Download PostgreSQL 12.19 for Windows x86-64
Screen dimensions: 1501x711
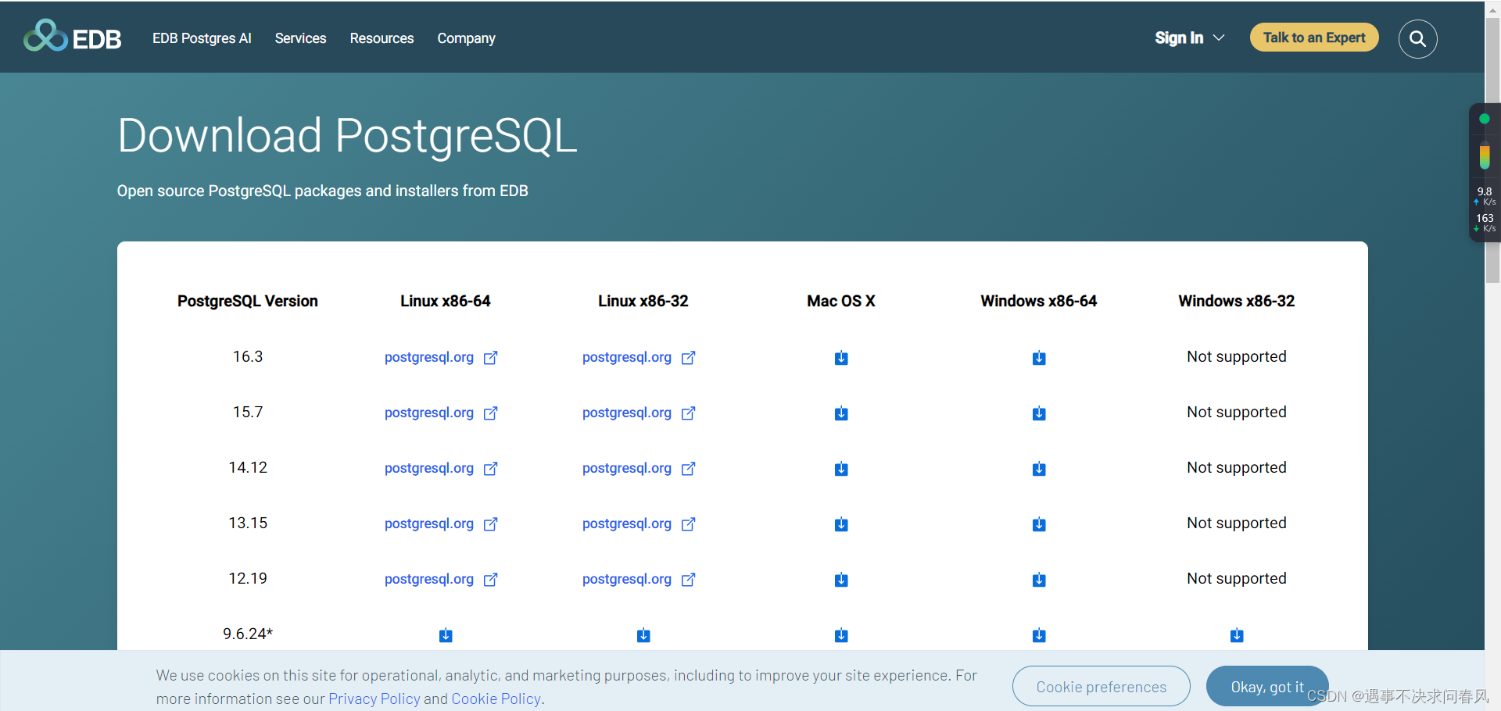(1039, 580)
